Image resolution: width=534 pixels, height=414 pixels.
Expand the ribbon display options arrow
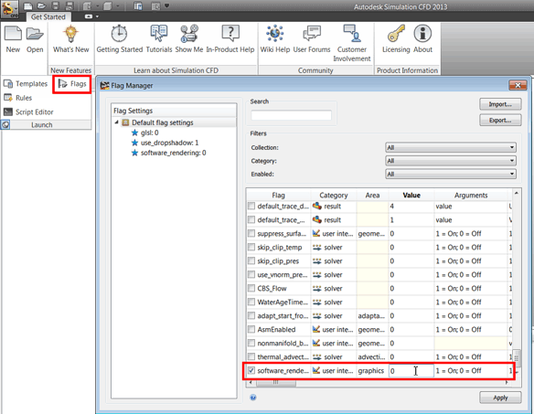click(97, 16)
